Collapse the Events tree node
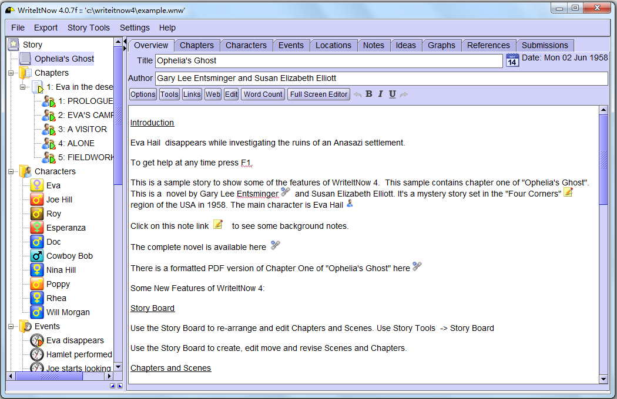617x399 pixels. point(11,326)
